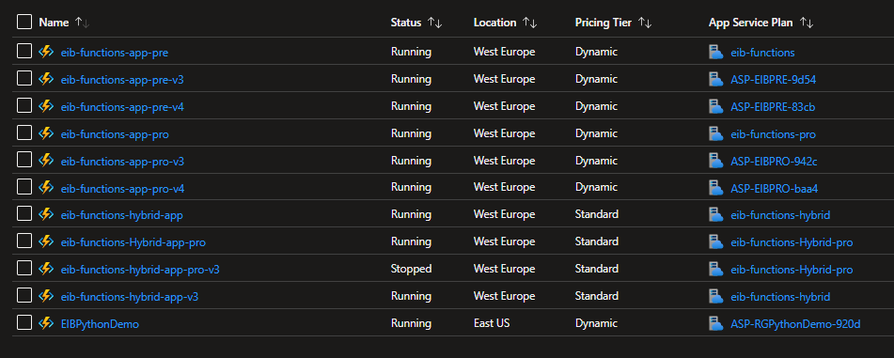
Task: Click the function icon for eib-functions-app-pro-v3
Action: pyautogui.click(x=46, y=161)
